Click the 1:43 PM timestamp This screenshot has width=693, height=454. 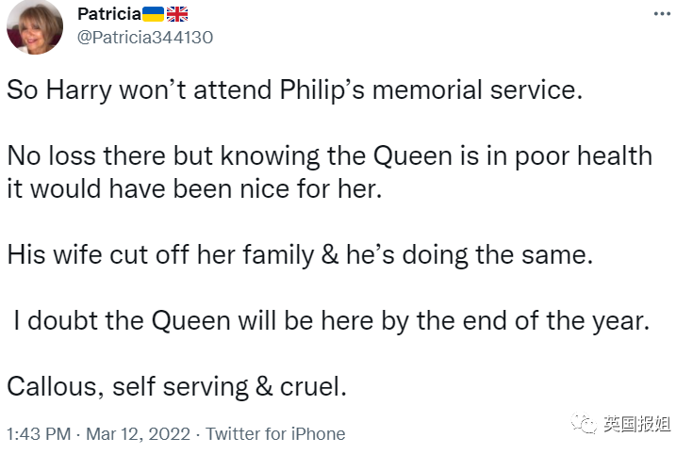pos(39,434)
